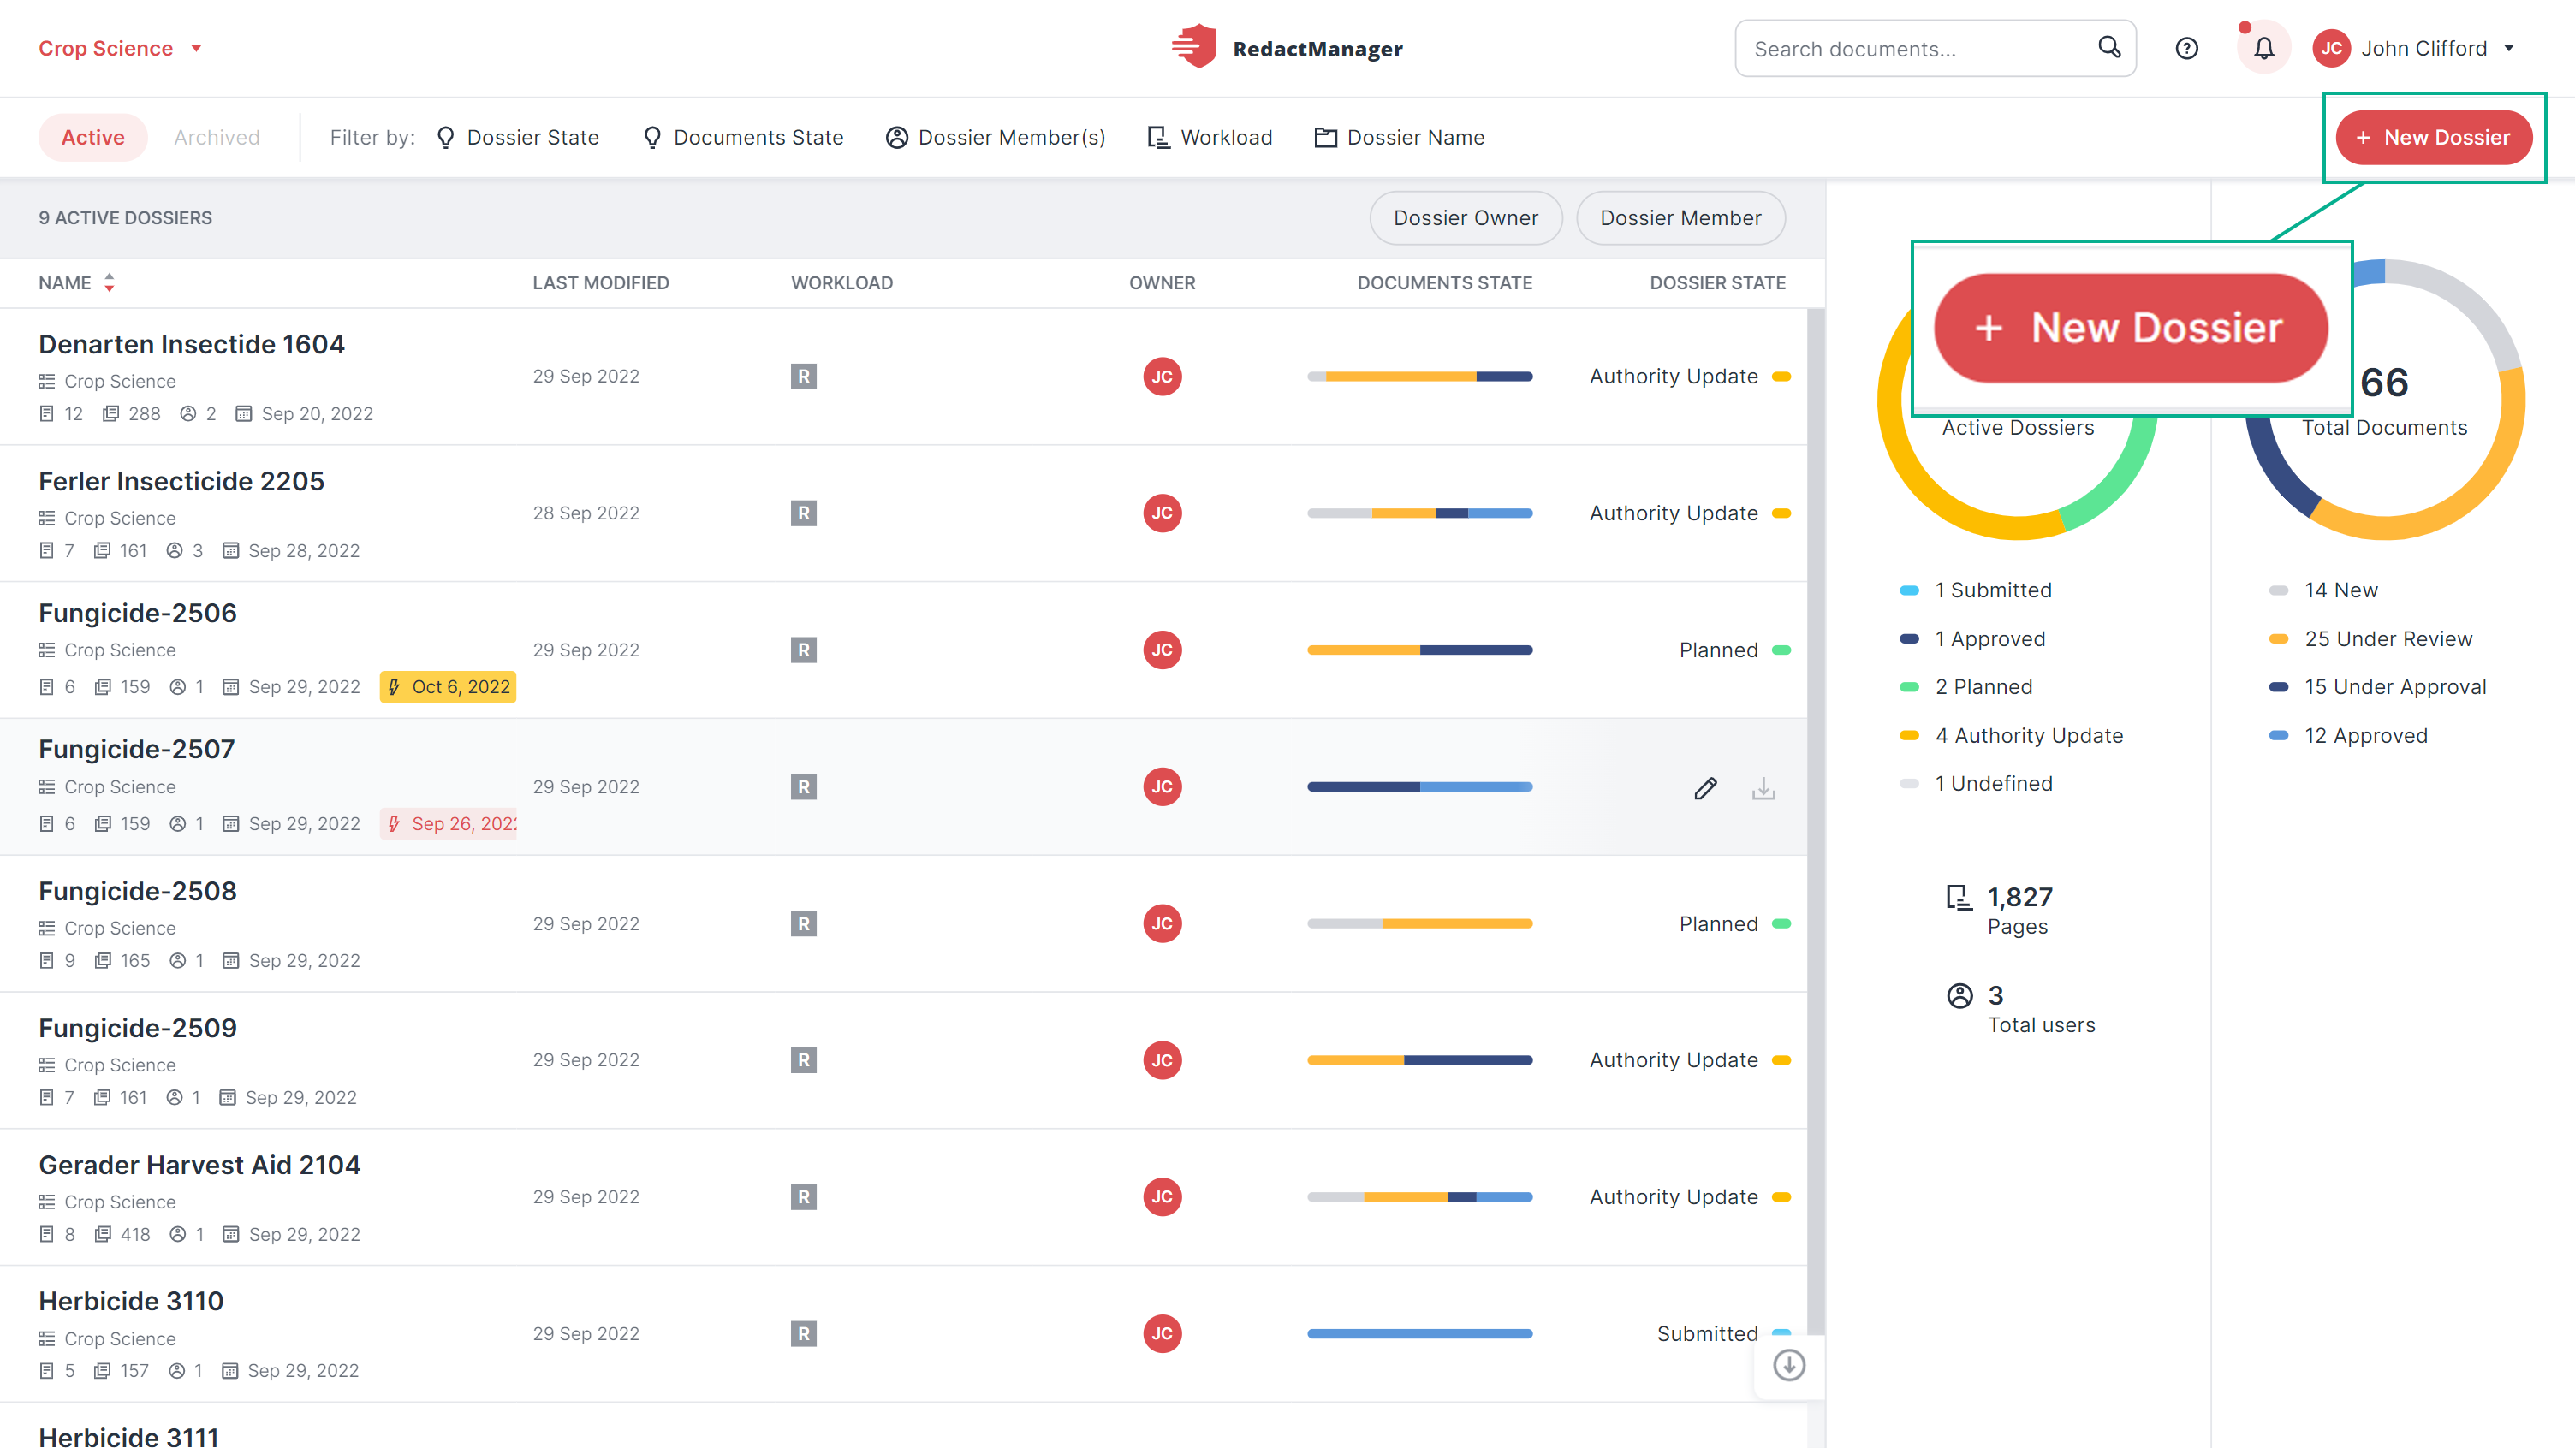Click the DOCUMENTS STATE column header
The image size is (2575, 1448).
coord(1444,282)
